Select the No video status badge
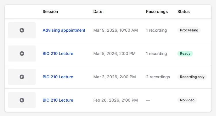Viewport: 216px width, 116px height. point(187,100)
